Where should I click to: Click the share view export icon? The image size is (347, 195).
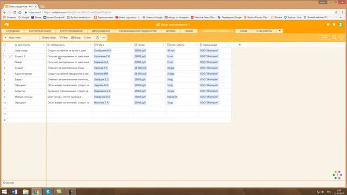click(x=98, y=37)
